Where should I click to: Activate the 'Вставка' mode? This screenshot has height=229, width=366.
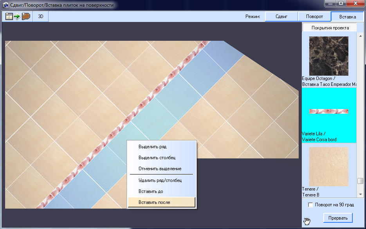coord(347,17)
